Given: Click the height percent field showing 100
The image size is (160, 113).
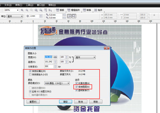Looking at the screenshot, I should 63,62.
